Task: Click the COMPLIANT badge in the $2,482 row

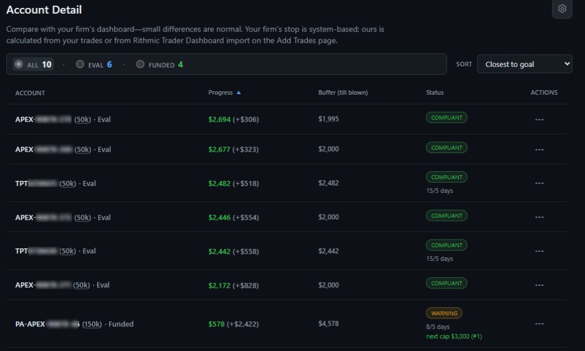Action: point(447,177)
